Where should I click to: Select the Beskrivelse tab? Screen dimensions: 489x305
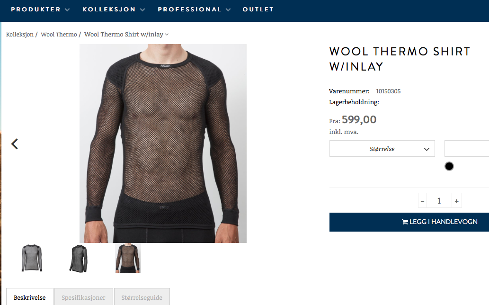pyautogui.click(x=30, y=297)
